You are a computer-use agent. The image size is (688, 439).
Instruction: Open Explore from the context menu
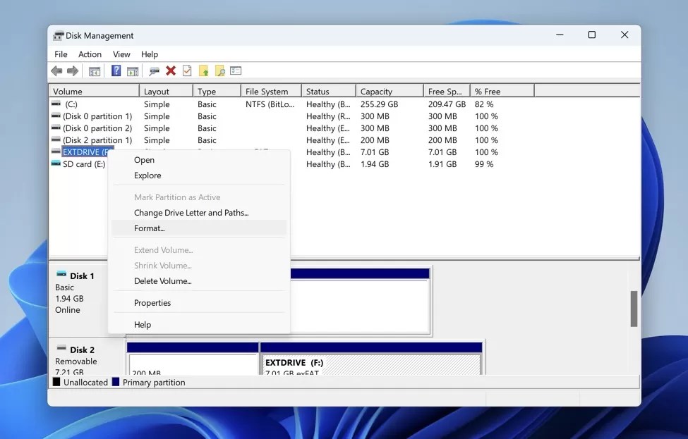[147, 175]
